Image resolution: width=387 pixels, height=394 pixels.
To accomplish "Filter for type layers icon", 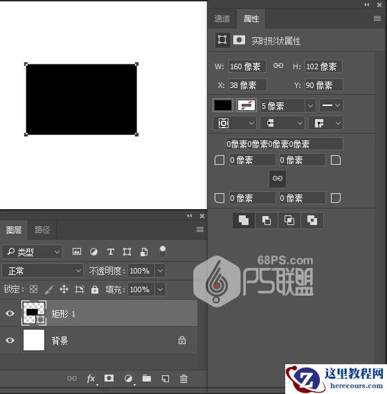I will [110, 251].
